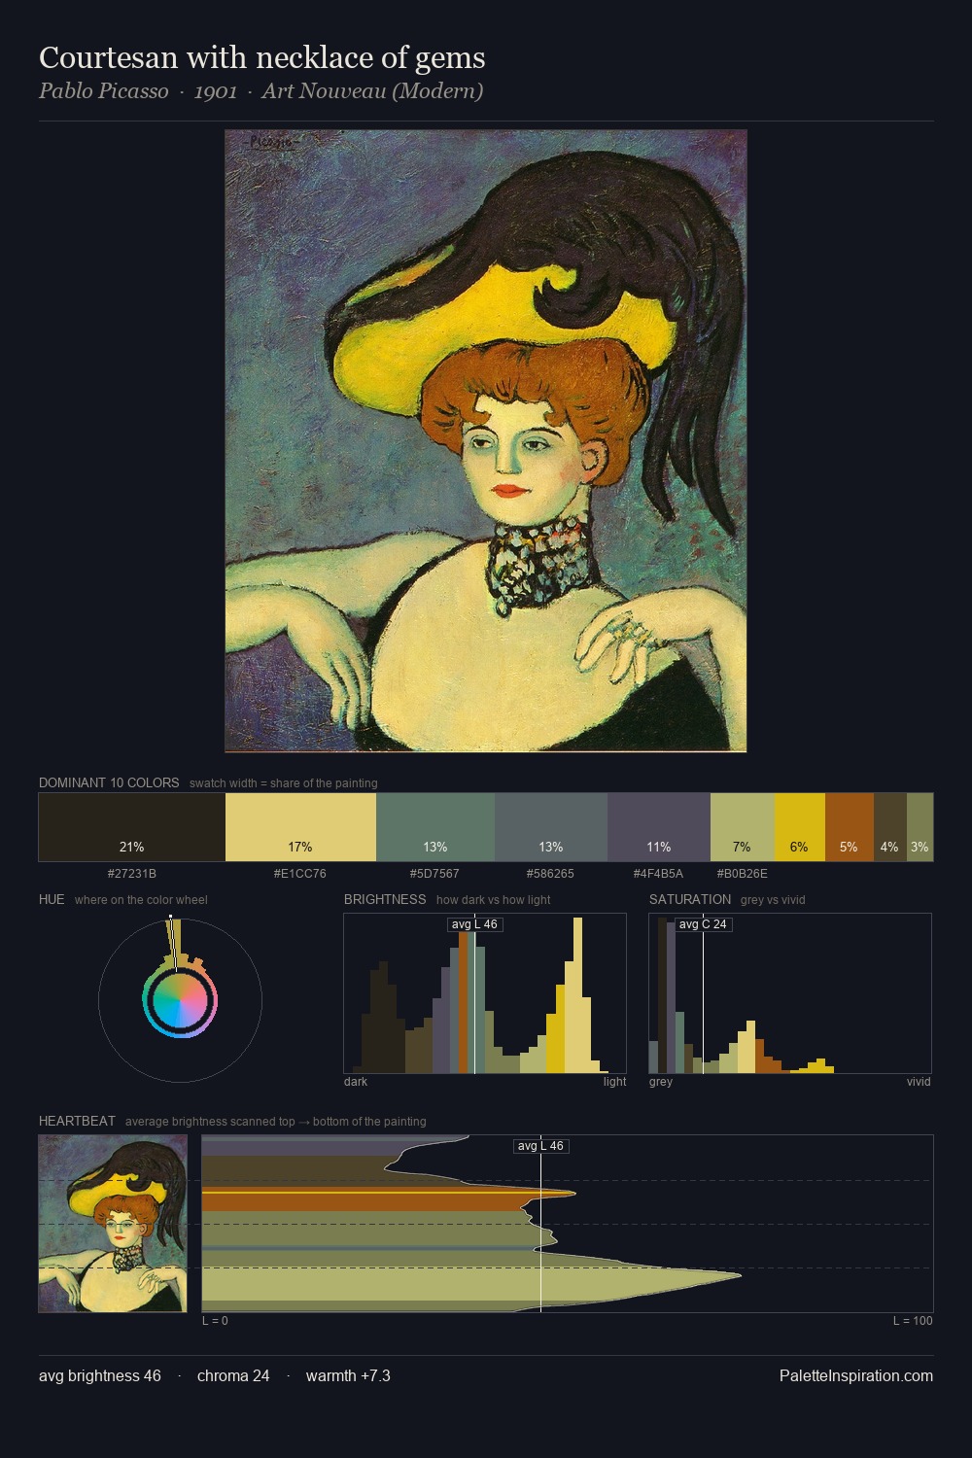Image resolution: width=972 pixels, height=1458 pixels.
Task: Select the olive 7% swatch
Action: coord(743,827)
